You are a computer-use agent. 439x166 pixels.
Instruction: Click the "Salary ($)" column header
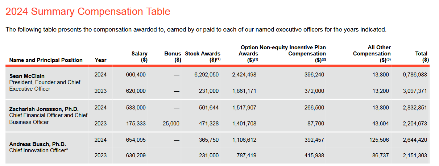[x=139, y=57]
